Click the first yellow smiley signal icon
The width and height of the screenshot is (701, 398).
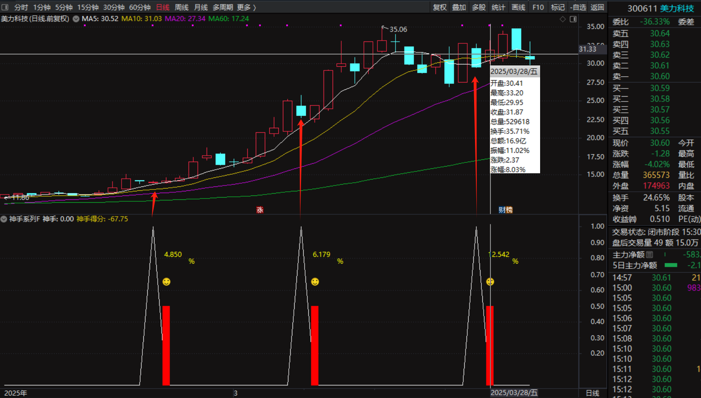point(166,282)
